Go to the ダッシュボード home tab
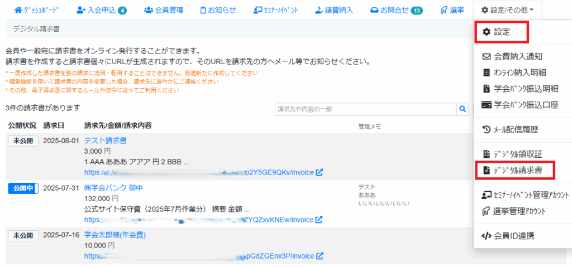The width and height of the screenshot is (572, 267). (38, 10)
